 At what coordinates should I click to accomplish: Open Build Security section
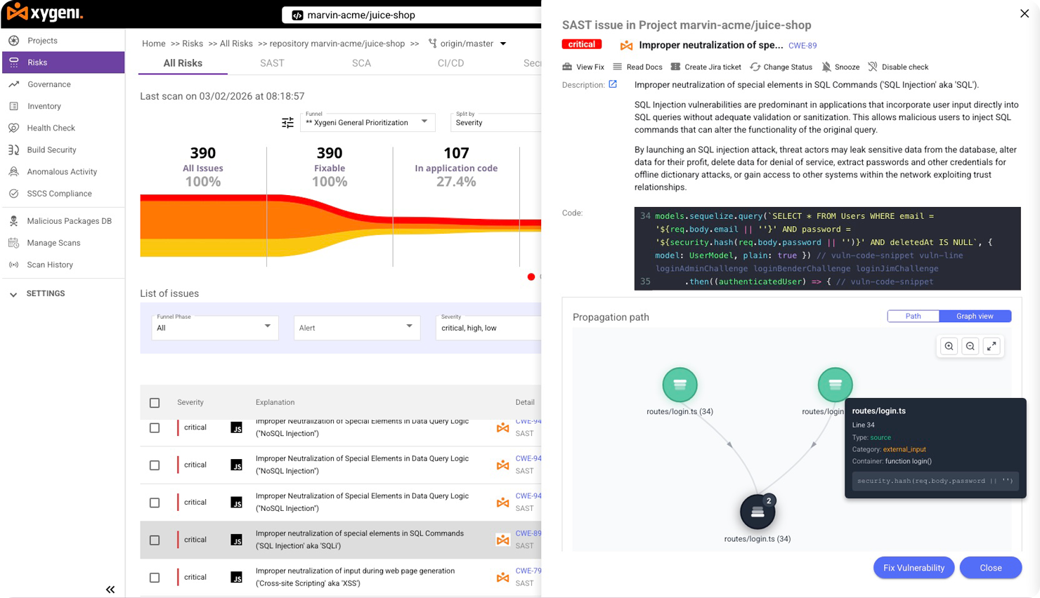click(x=51, y=149)
